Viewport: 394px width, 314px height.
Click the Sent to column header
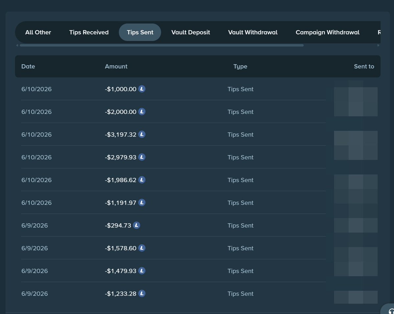pyautogui.click(x=364, y=66)
